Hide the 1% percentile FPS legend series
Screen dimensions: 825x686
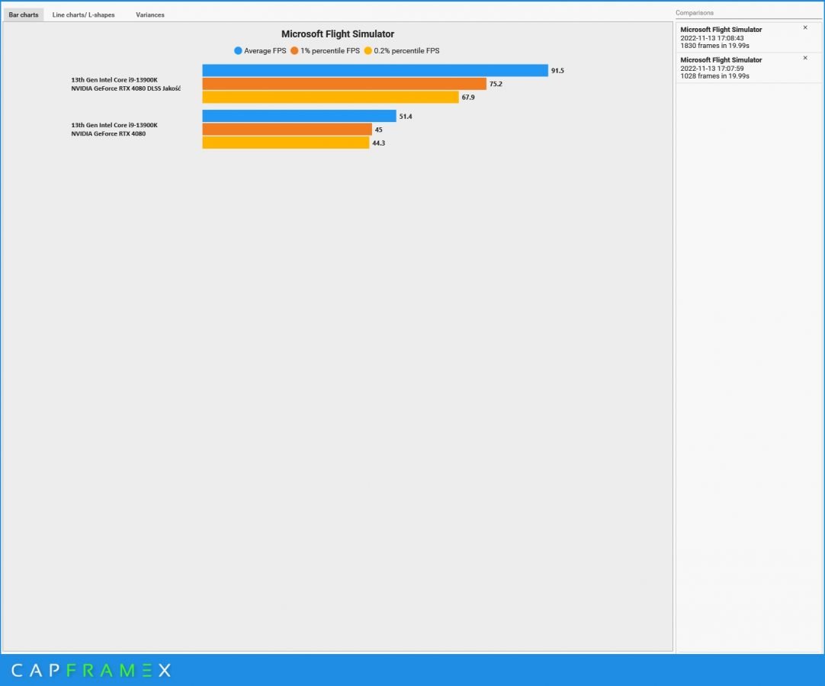(x=325, y=51)
